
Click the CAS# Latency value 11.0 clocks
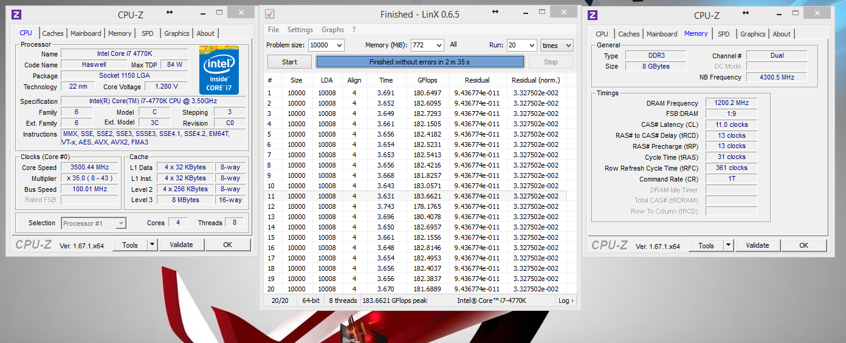731,124
